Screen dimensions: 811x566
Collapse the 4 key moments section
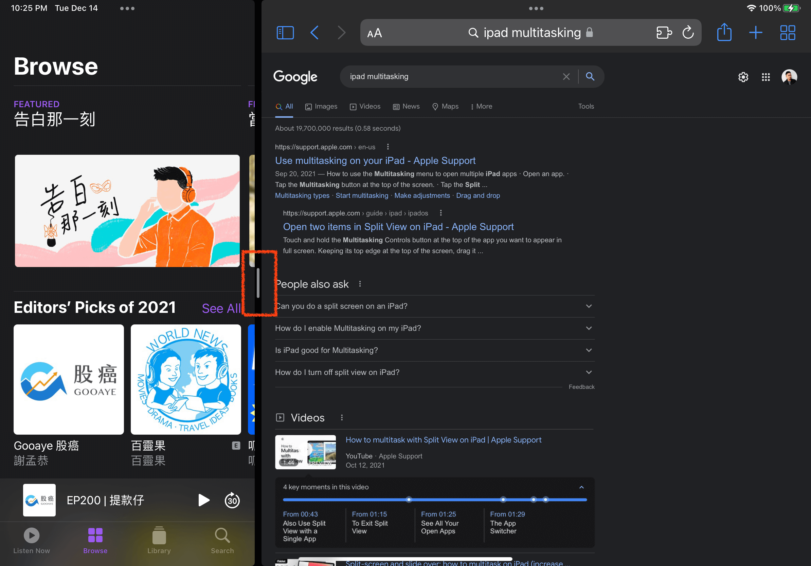coord(581,487)
